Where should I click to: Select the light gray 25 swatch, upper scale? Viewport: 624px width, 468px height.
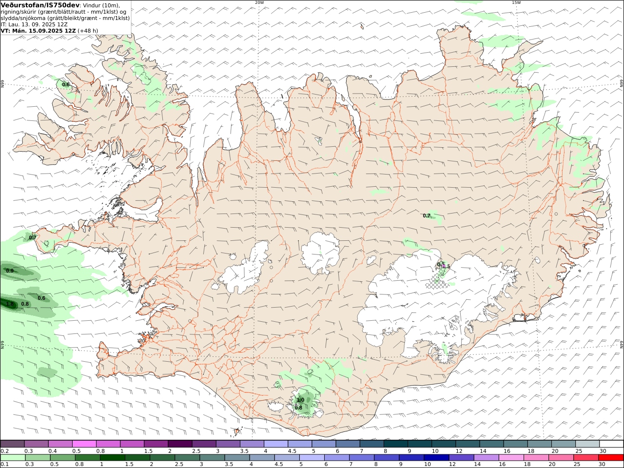click(587, 444)
